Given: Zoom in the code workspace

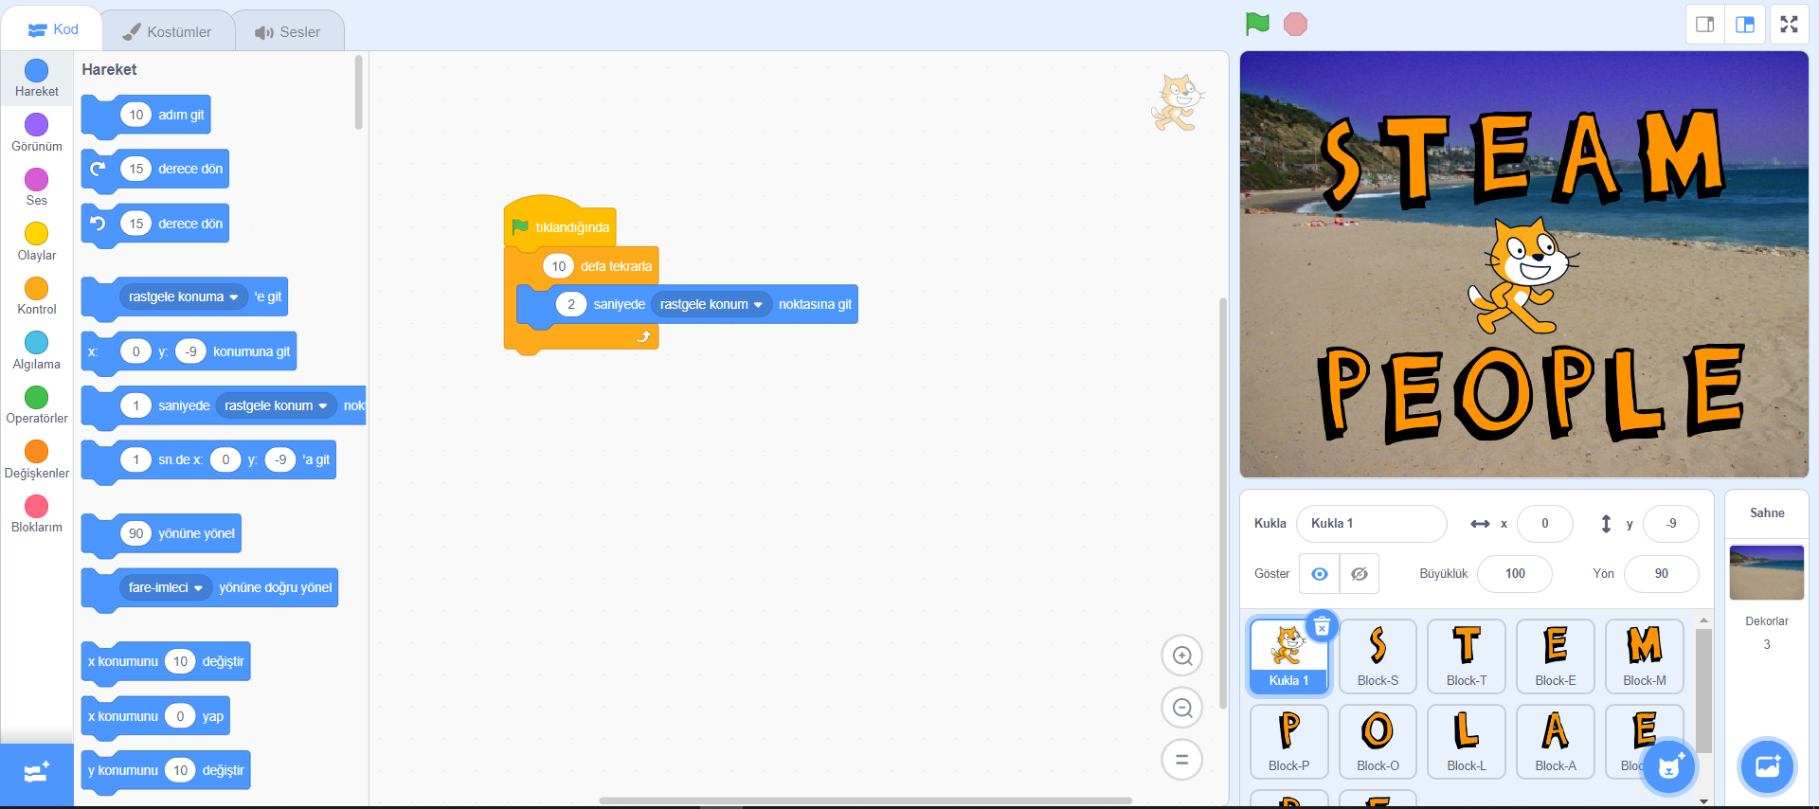Looking at the screenshot, I should coord(1182,656).
